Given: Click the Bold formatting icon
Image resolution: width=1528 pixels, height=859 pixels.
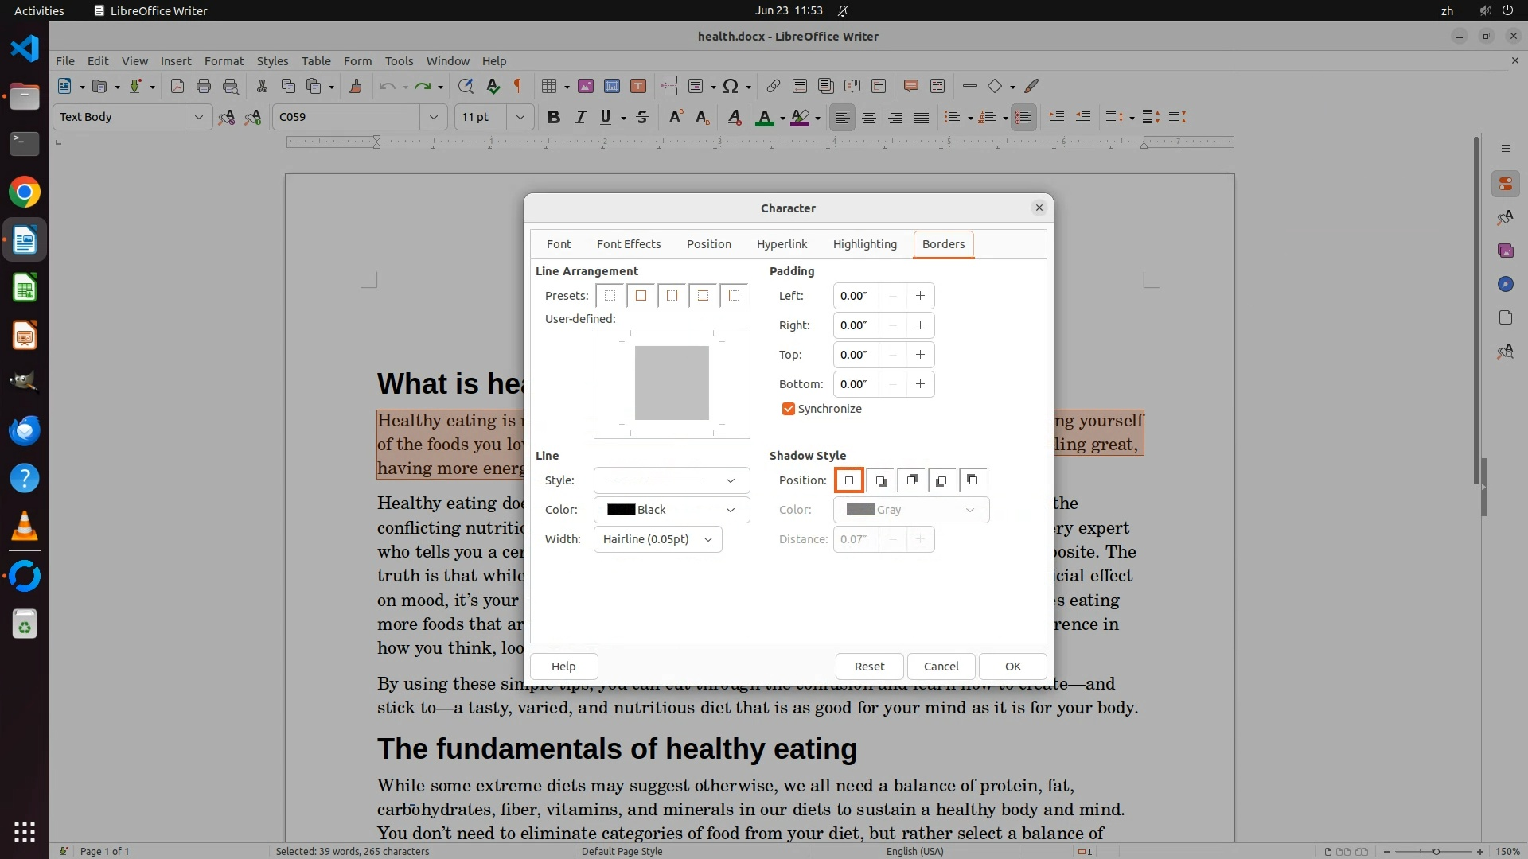Looking at the screenshot, I should [x=554, y=117].
